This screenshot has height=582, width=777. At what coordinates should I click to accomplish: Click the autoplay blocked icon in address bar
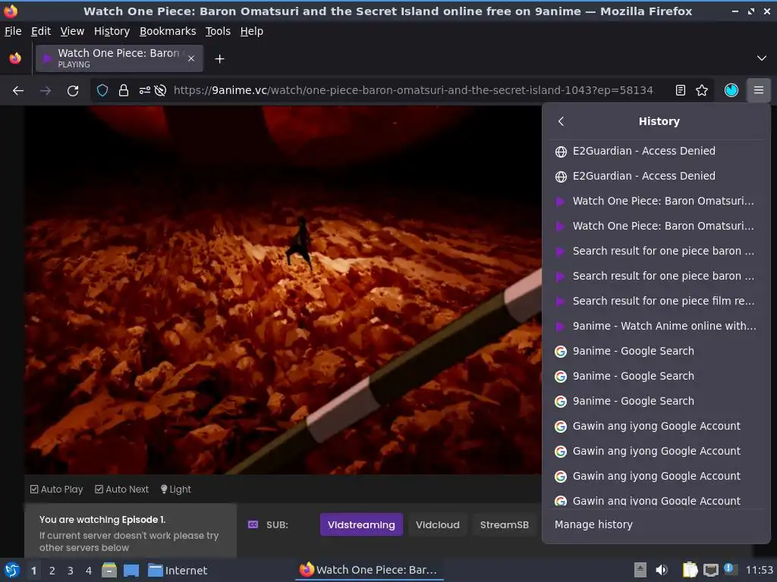160,90
